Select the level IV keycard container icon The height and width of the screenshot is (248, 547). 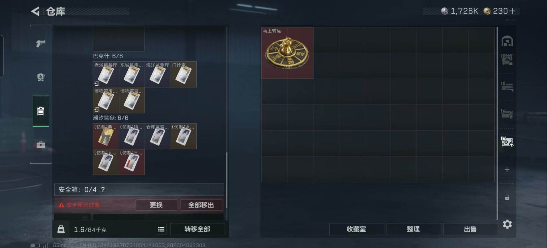coord(507,142)
